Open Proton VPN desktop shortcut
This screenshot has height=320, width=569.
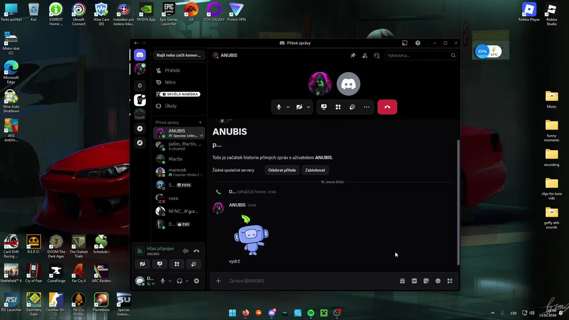236,12
